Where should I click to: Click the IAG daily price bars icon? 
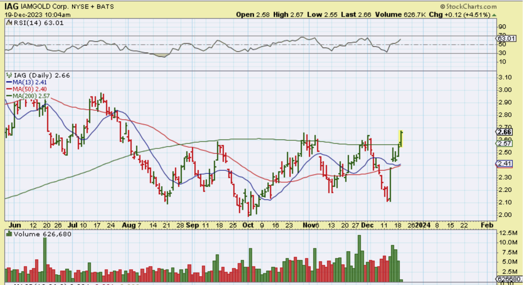(9, 75)
